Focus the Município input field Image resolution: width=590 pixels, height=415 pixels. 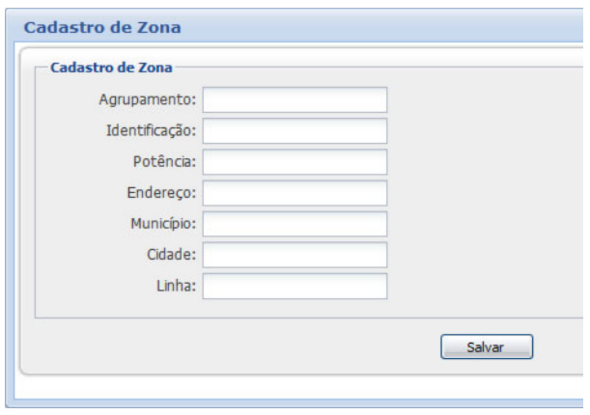coord(295,224)
